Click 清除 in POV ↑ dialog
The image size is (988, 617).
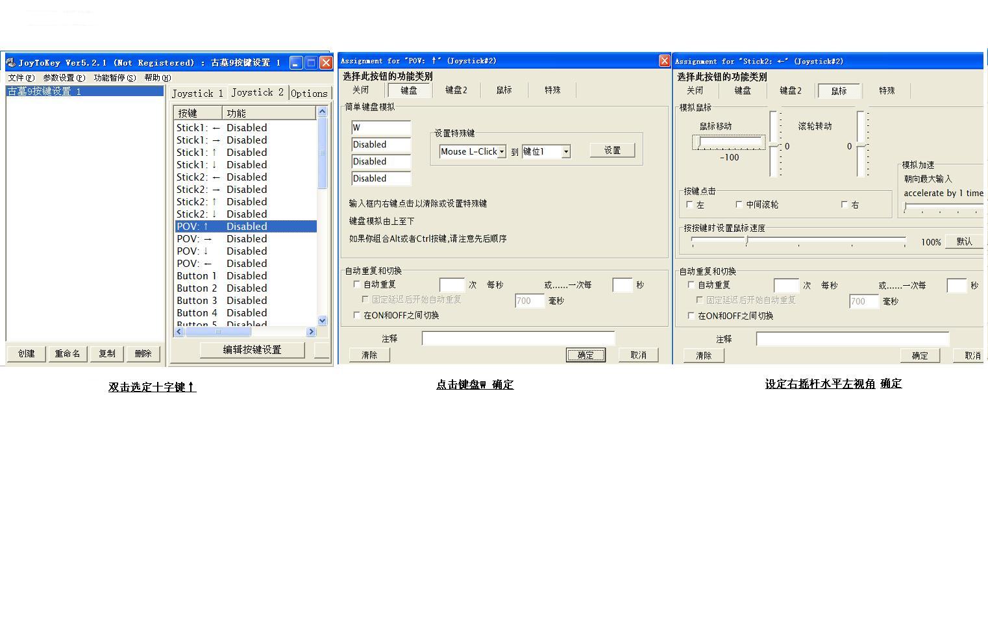[369, 355]
